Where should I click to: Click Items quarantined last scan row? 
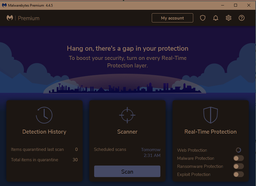coord(44,149)
